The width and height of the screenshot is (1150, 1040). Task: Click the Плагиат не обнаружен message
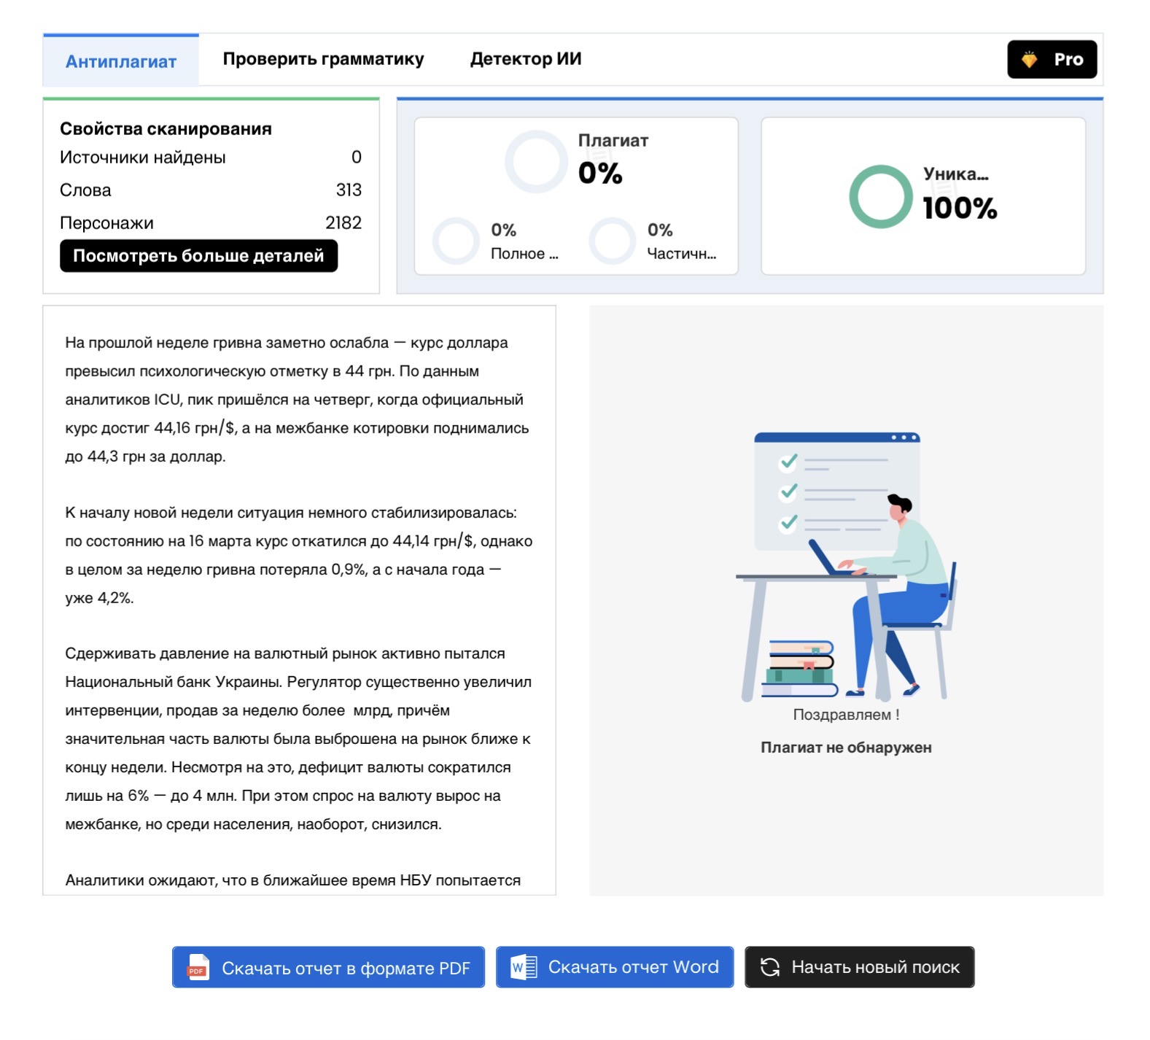(846, 748)
